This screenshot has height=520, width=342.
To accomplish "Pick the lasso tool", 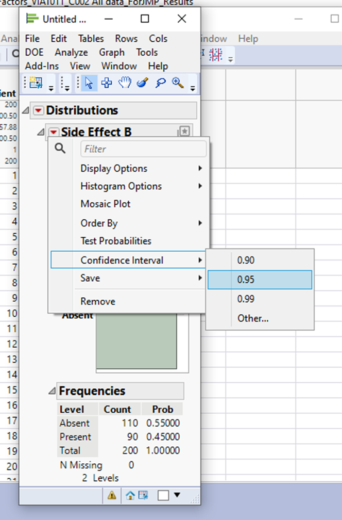I will 161,84.
